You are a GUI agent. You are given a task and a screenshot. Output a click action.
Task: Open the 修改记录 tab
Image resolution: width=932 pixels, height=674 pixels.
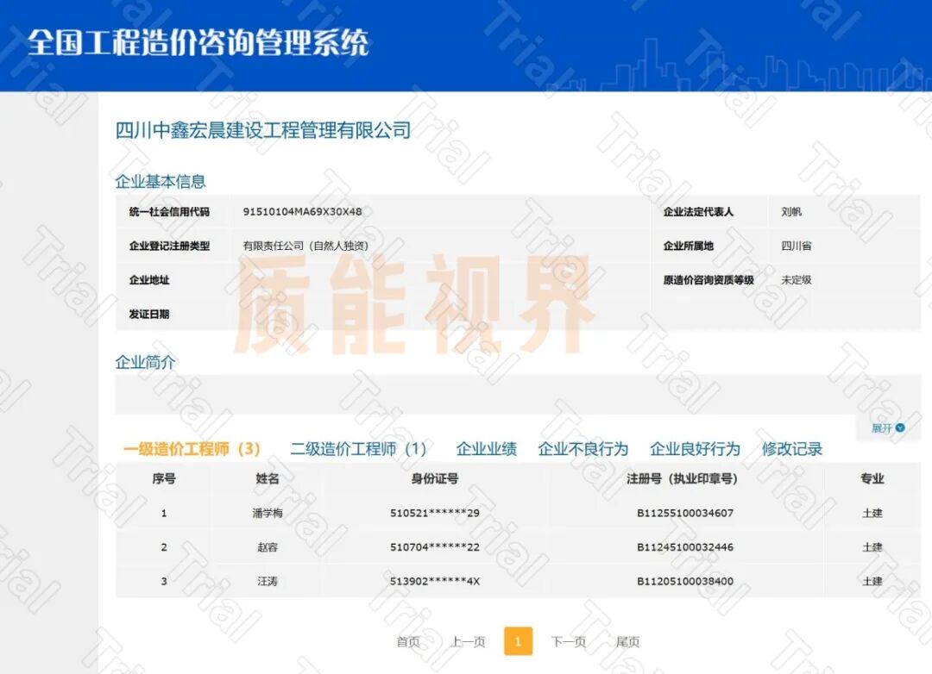pos(791,449)
